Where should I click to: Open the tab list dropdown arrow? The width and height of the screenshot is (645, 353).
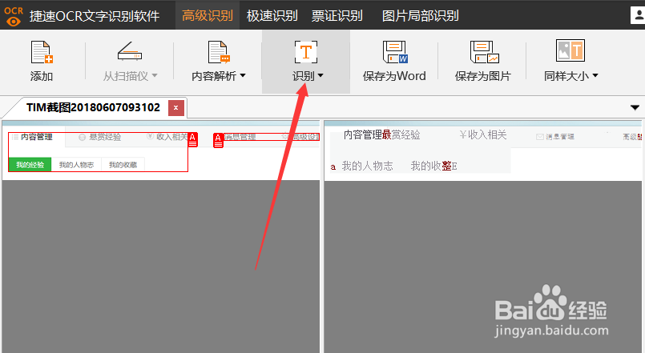point(635,108)
